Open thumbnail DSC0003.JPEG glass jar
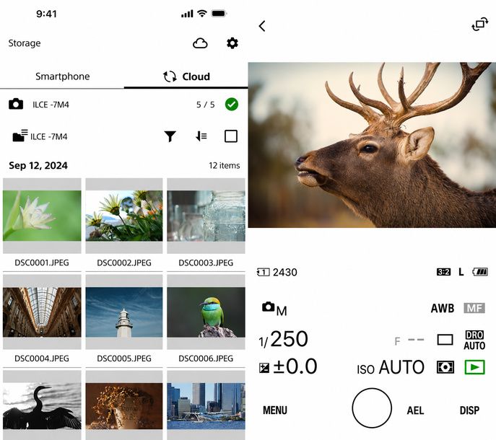The width and height of the screenshot is (496, 440). 206,216
